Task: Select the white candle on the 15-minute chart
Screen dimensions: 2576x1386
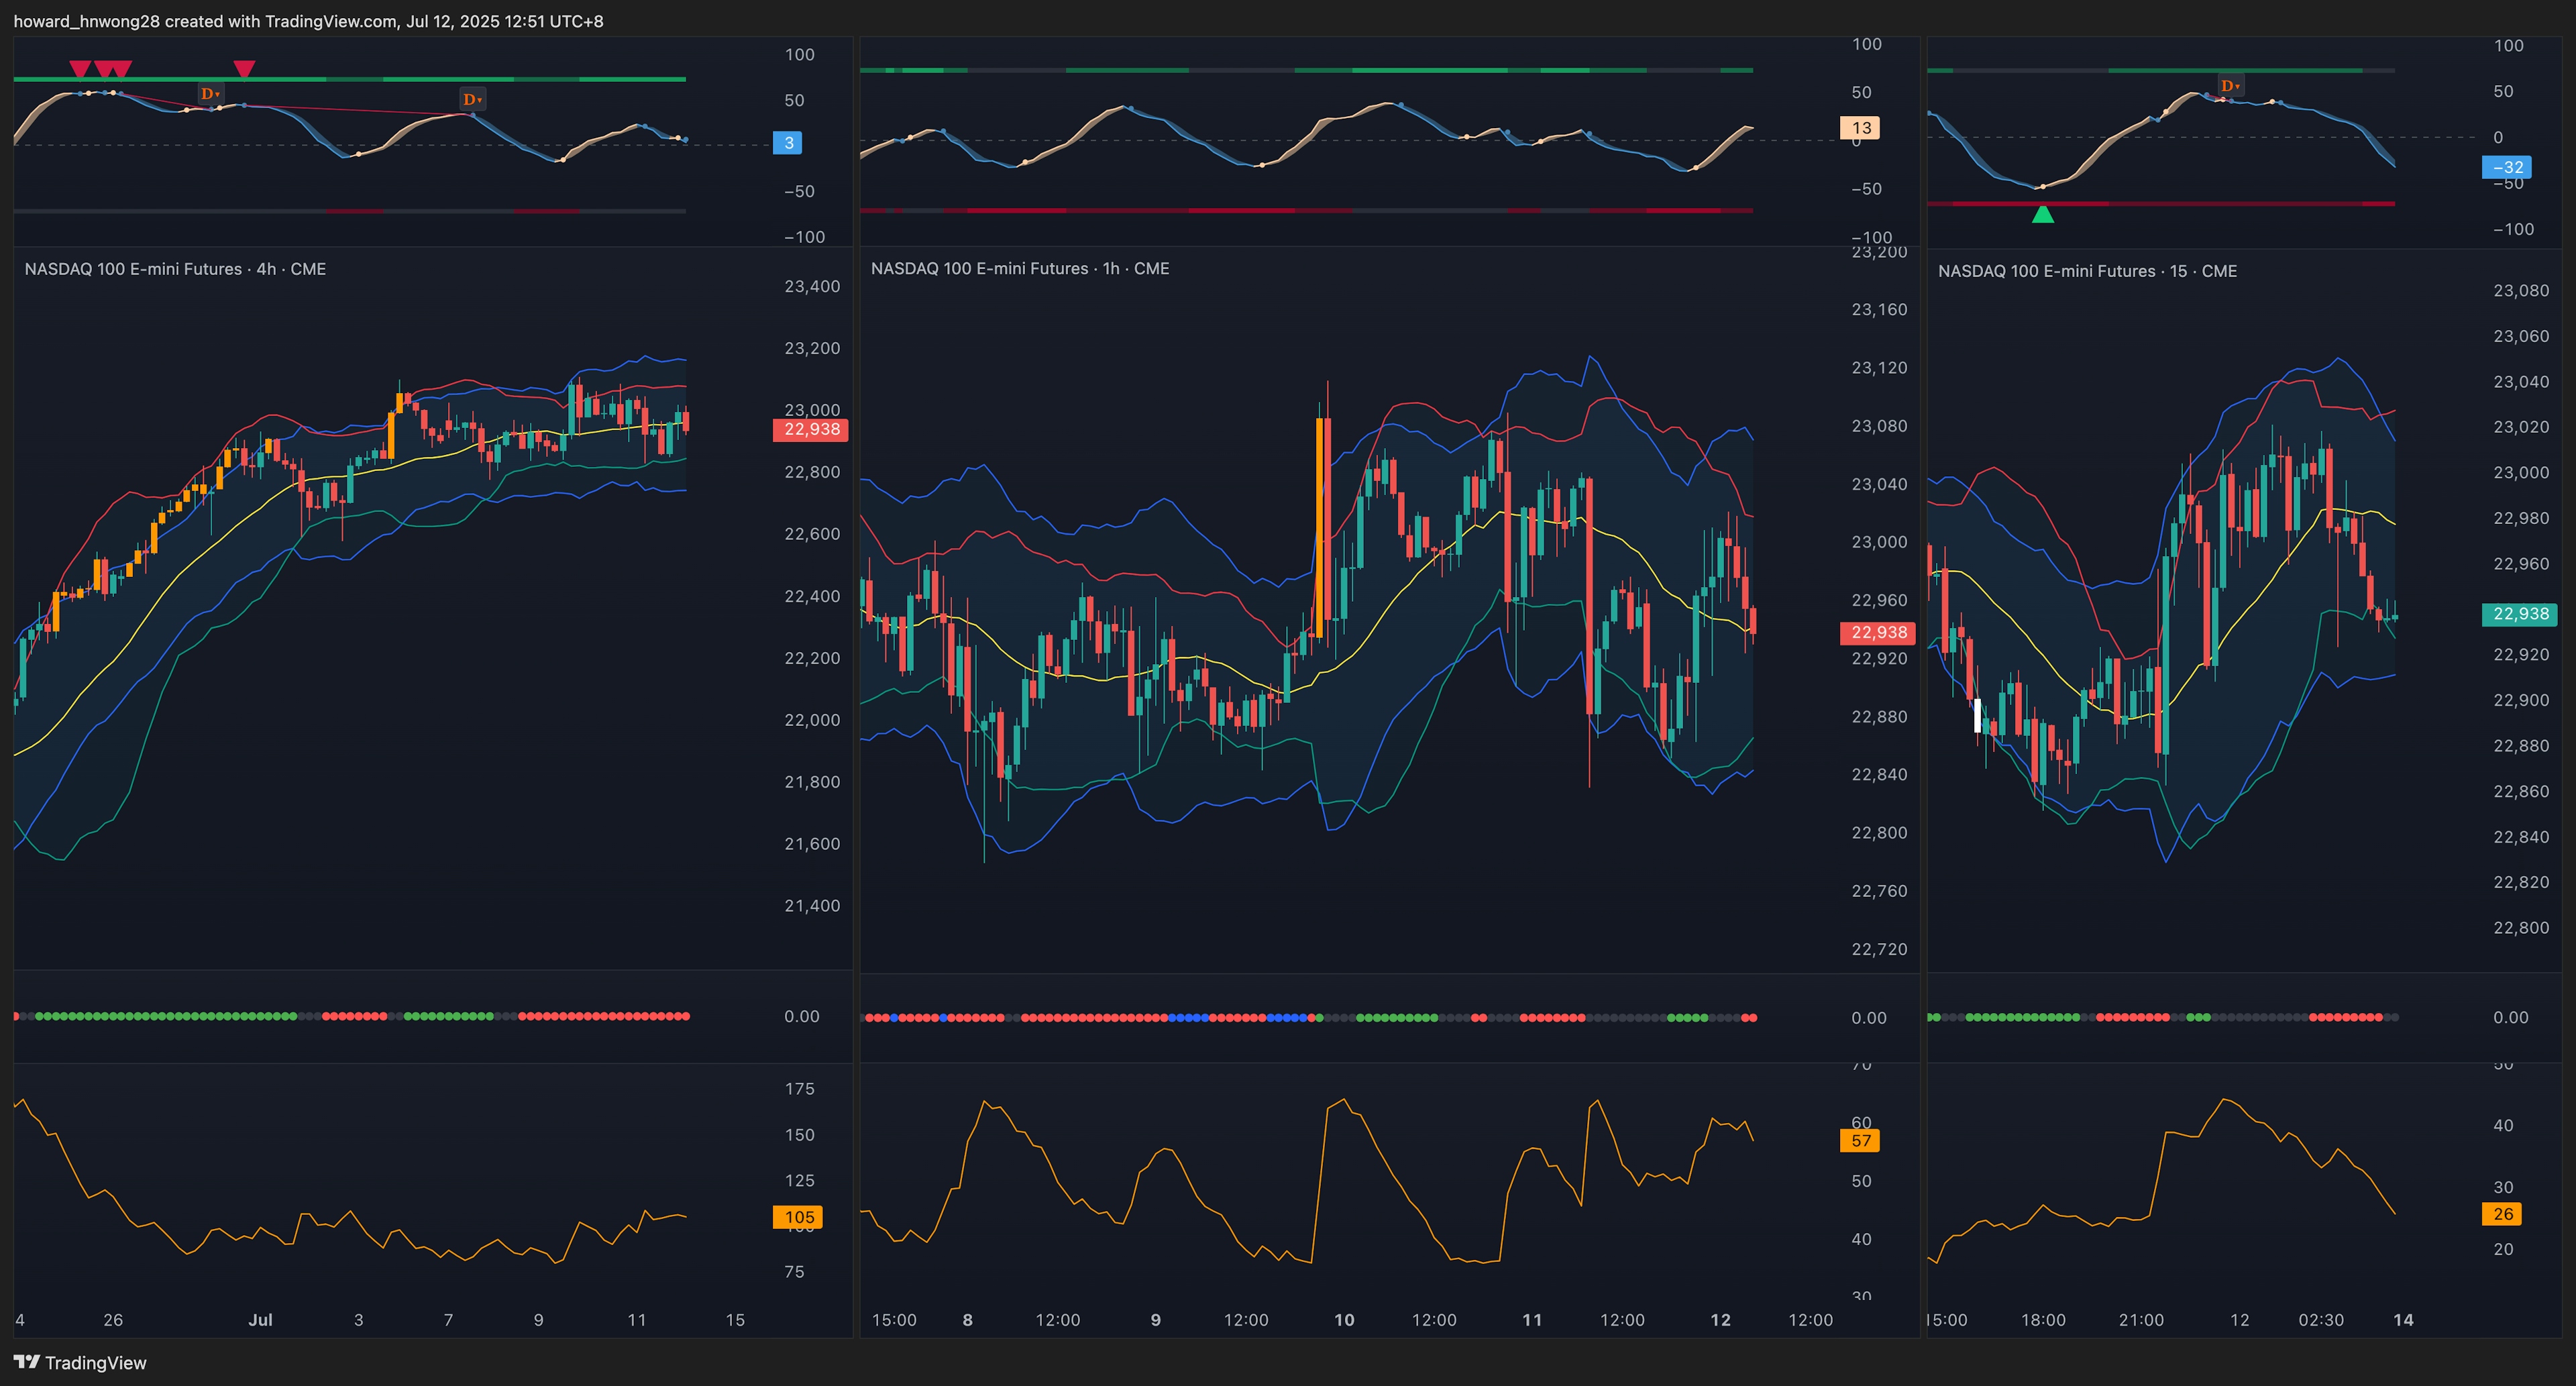Action: [x=1977, y=715]
